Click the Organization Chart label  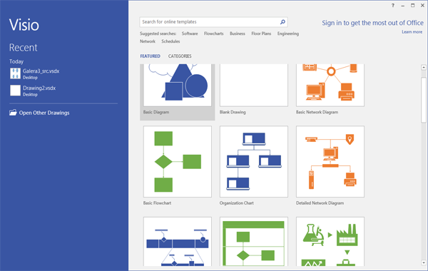click(236, 203)
